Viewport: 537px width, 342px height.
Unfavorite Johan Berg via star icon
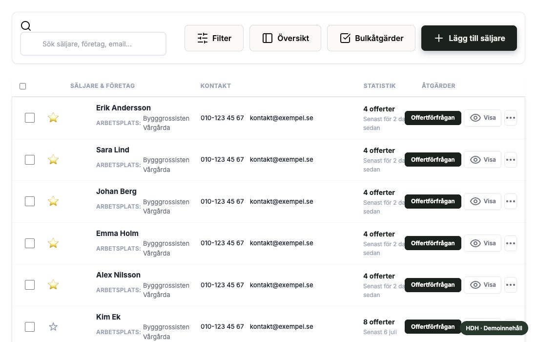(x=53, y=201)
